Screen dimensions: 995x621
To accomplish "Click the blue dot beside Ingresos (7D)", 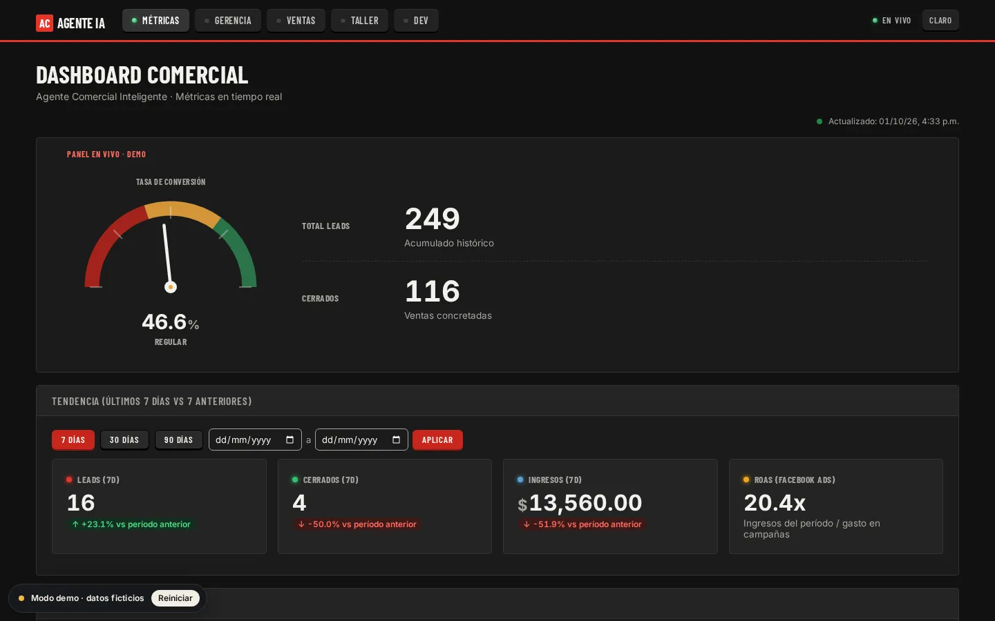I will [x=520, y=480].
